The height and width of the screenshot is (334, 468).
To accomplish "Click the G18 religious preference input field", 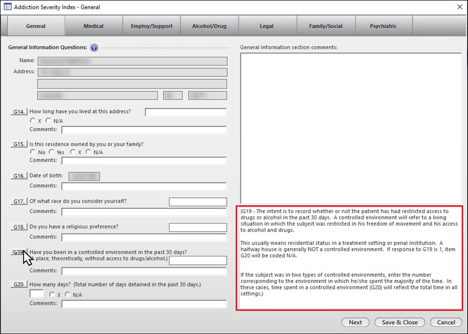I will pyautogui.click(x=198, y=227).
